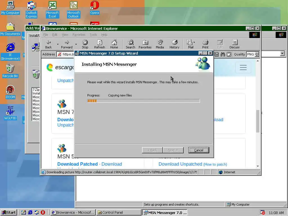Open the Mail button dropdown arrow
Viewport: 288px width, 216px height.
(x=194, y=42)
